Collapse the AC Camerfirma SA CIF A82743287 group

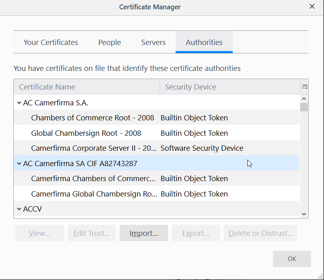19,164
